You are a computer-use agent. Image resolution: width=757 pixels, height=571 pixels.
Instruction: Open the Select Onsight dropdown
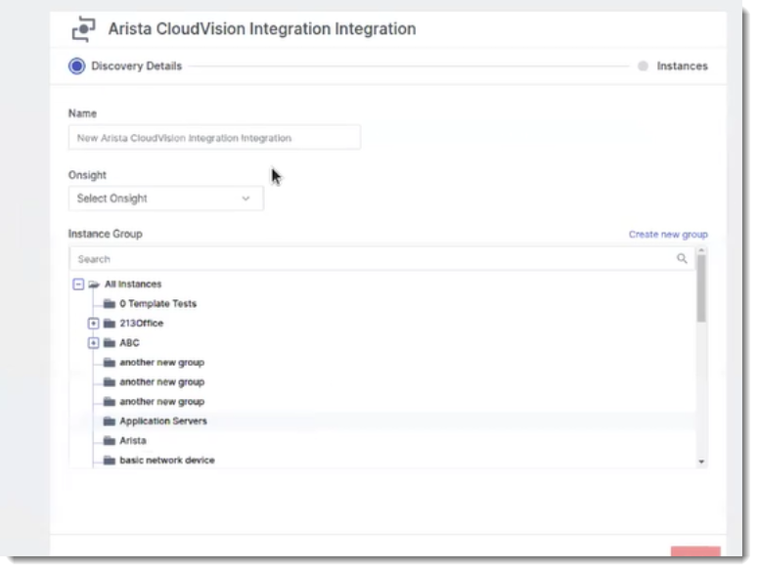[x=165, y=198]
